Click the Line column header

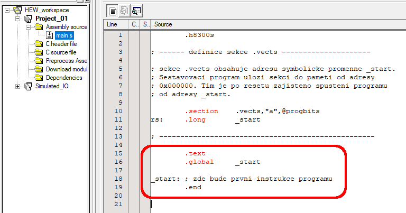pos(113,24)
